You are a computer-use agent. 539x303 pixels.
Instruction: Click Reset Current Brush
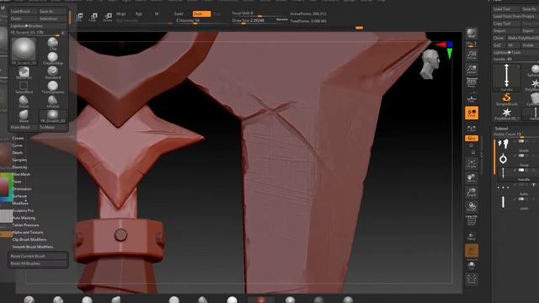[x=38, y=256]
